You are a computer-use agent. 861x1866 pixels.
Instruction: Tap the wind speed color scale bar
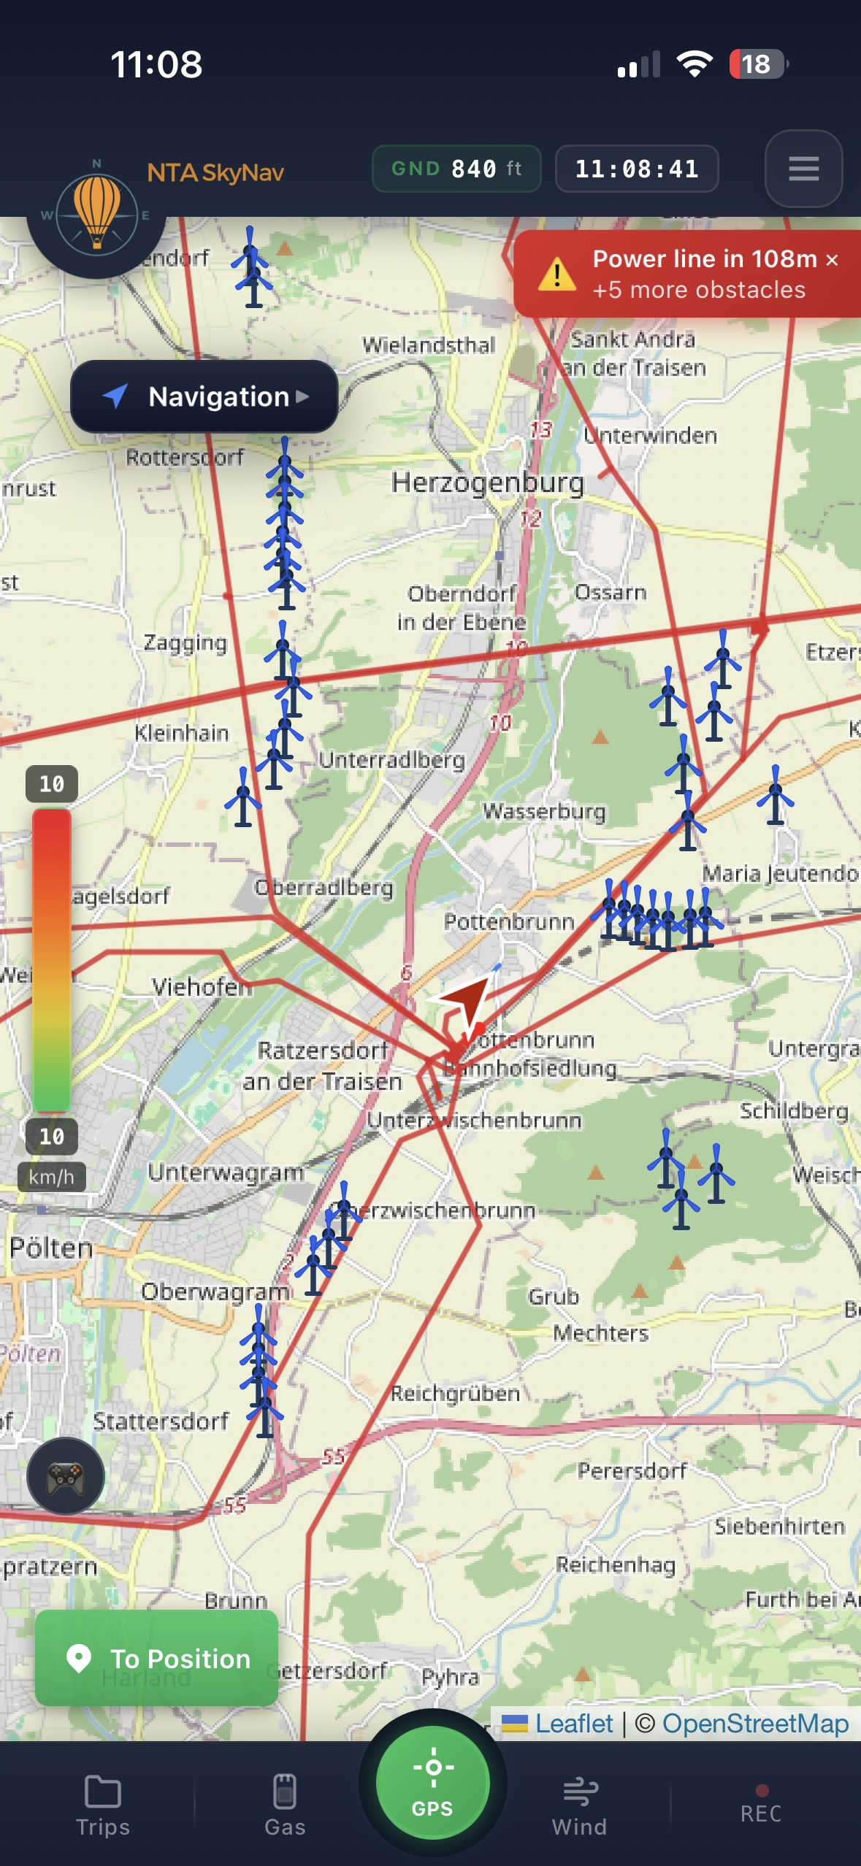click(x=52, y=959)
